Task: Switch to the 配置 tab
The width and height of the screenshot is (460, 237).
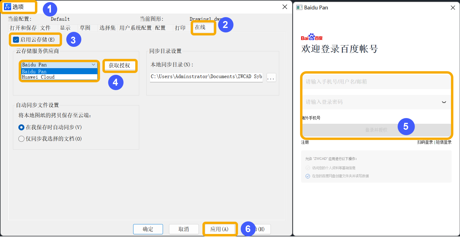Action: pyautogui.click(x=160, y=28)
